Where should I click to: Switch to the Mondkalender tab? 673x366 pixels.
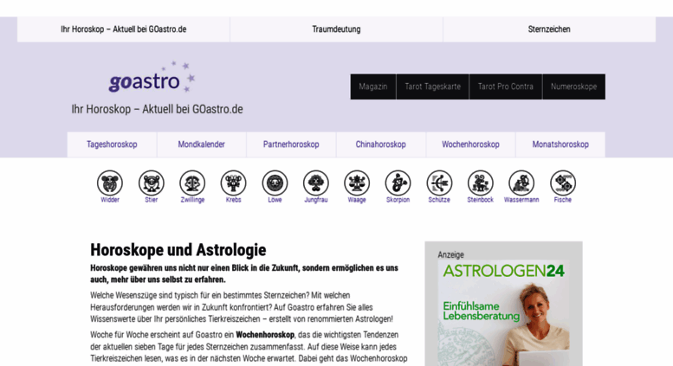pos(202,144)
